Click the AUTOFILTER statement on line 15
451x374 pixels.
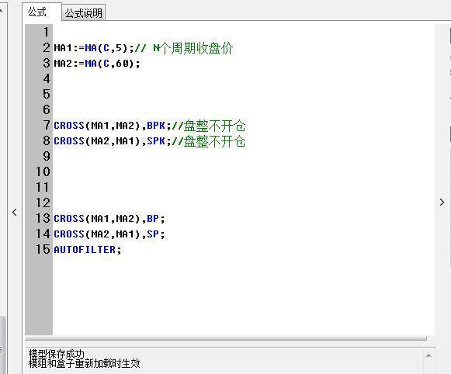click(88, 250)
